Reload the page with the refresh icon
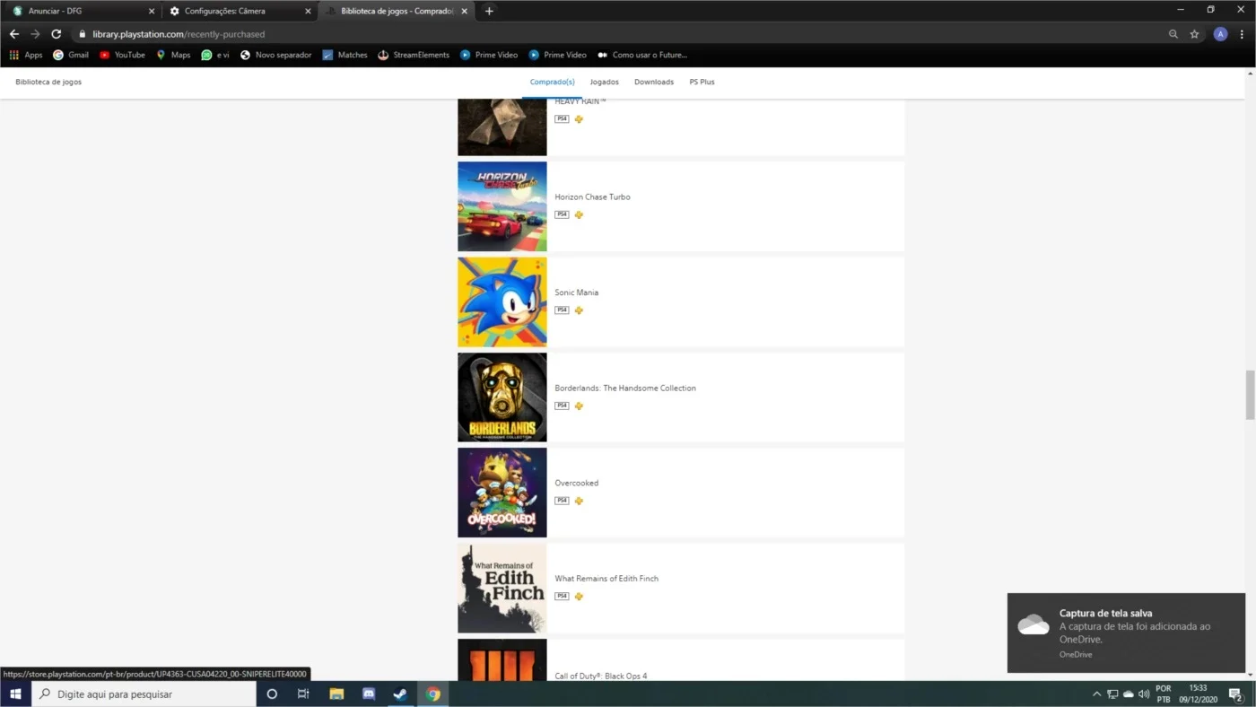The height and width of the screenshot is (707, 1256). [x=56, y=34]
